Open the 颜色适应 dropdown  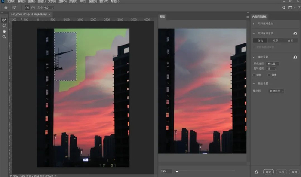[273, 63]
